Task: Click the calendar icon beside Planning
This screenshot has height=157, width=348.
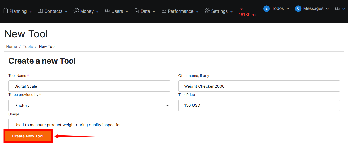Action: tap(6, 11)
